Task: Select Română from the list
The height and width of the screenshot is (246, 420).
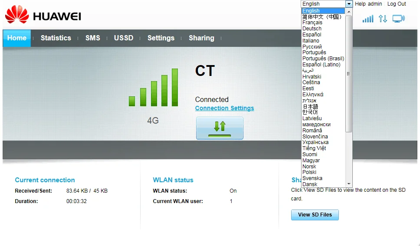Action: pyautogui.click(x=323, y=131)
